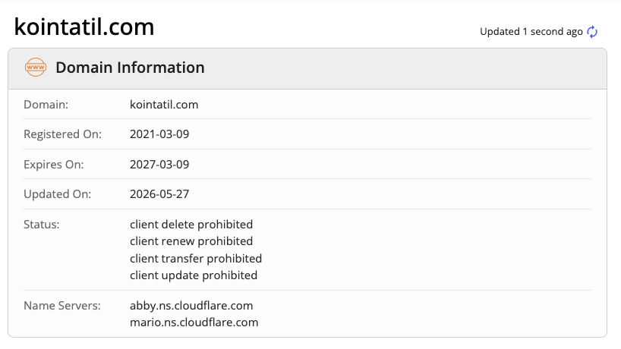Screen dimensions: 621x349
Task: Click 'Updated 1 second ago' text
Action: click(531, 32)
